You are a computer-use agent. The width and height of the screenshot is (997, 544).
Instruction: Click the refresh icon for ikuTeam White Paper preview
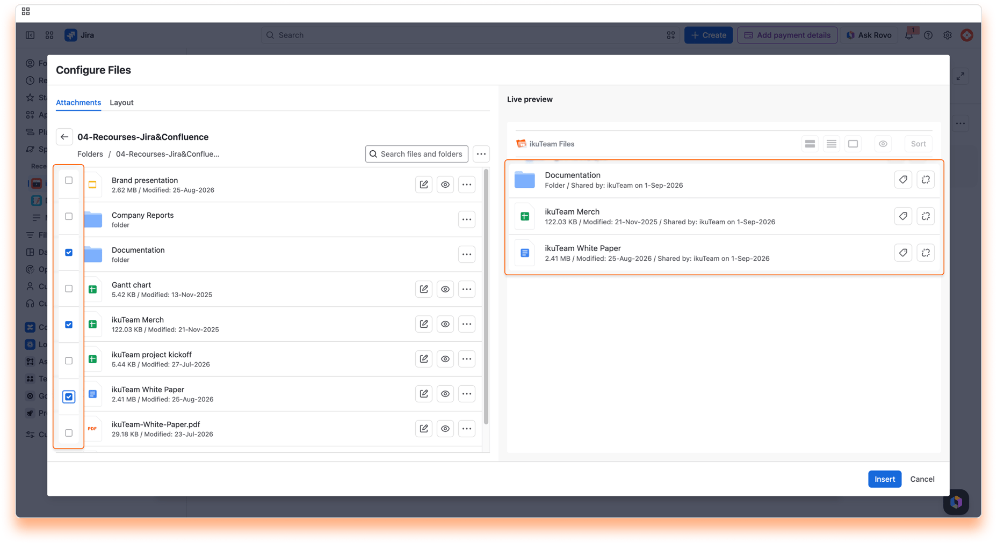pyautogui.click(x=926, y=253)
